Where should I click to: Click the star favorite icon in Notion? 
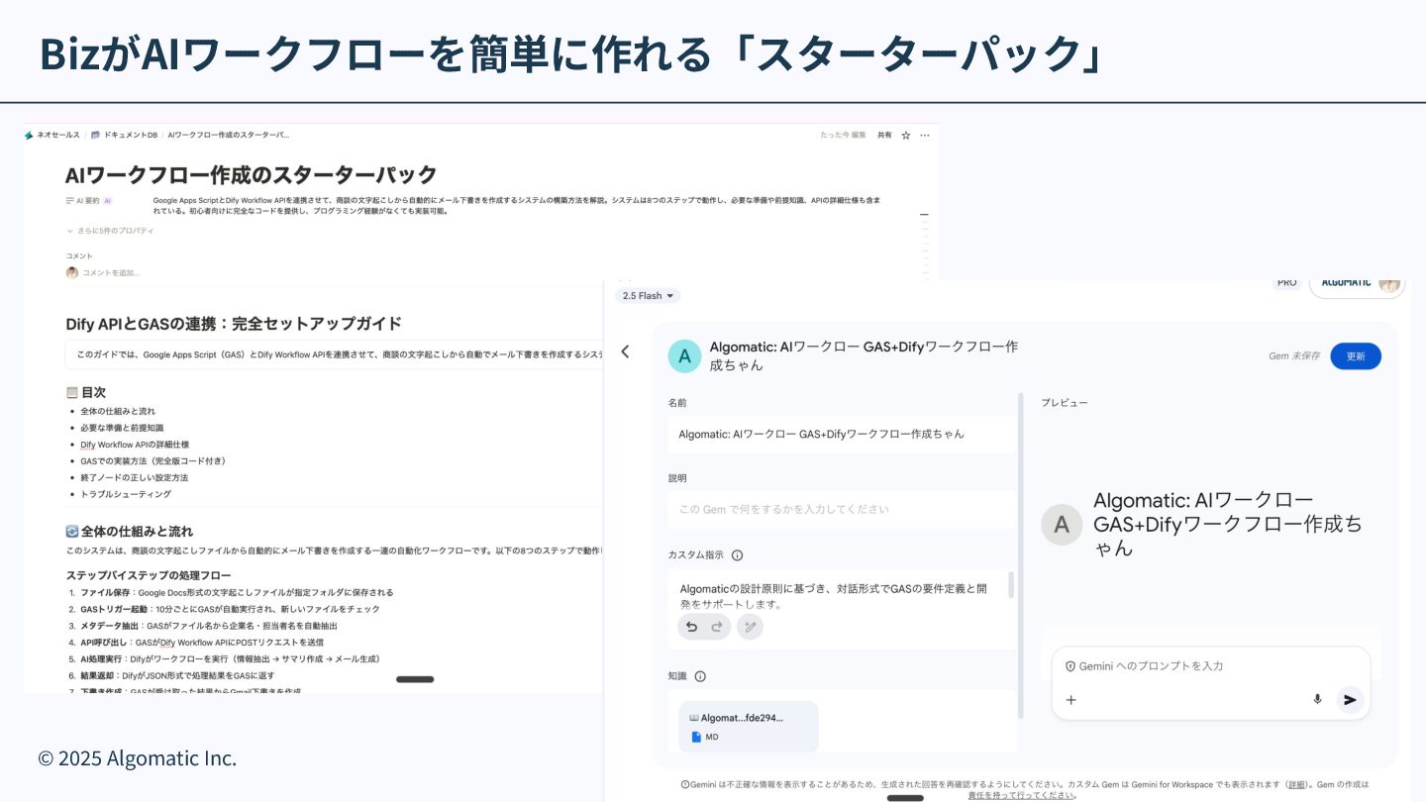tap(905, 135)
